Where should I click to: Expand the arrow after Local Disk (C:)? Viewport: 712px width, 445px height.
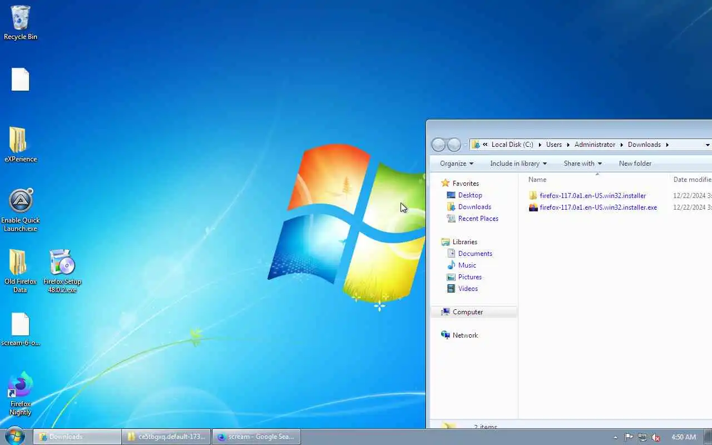pyautogui.click(x=540, y=145)
